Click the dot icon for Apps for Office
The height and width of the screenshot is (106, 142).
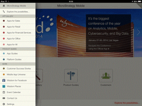coord(4,39)
